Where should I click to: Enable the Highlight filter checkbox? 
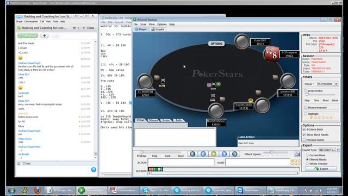[306, 114]
